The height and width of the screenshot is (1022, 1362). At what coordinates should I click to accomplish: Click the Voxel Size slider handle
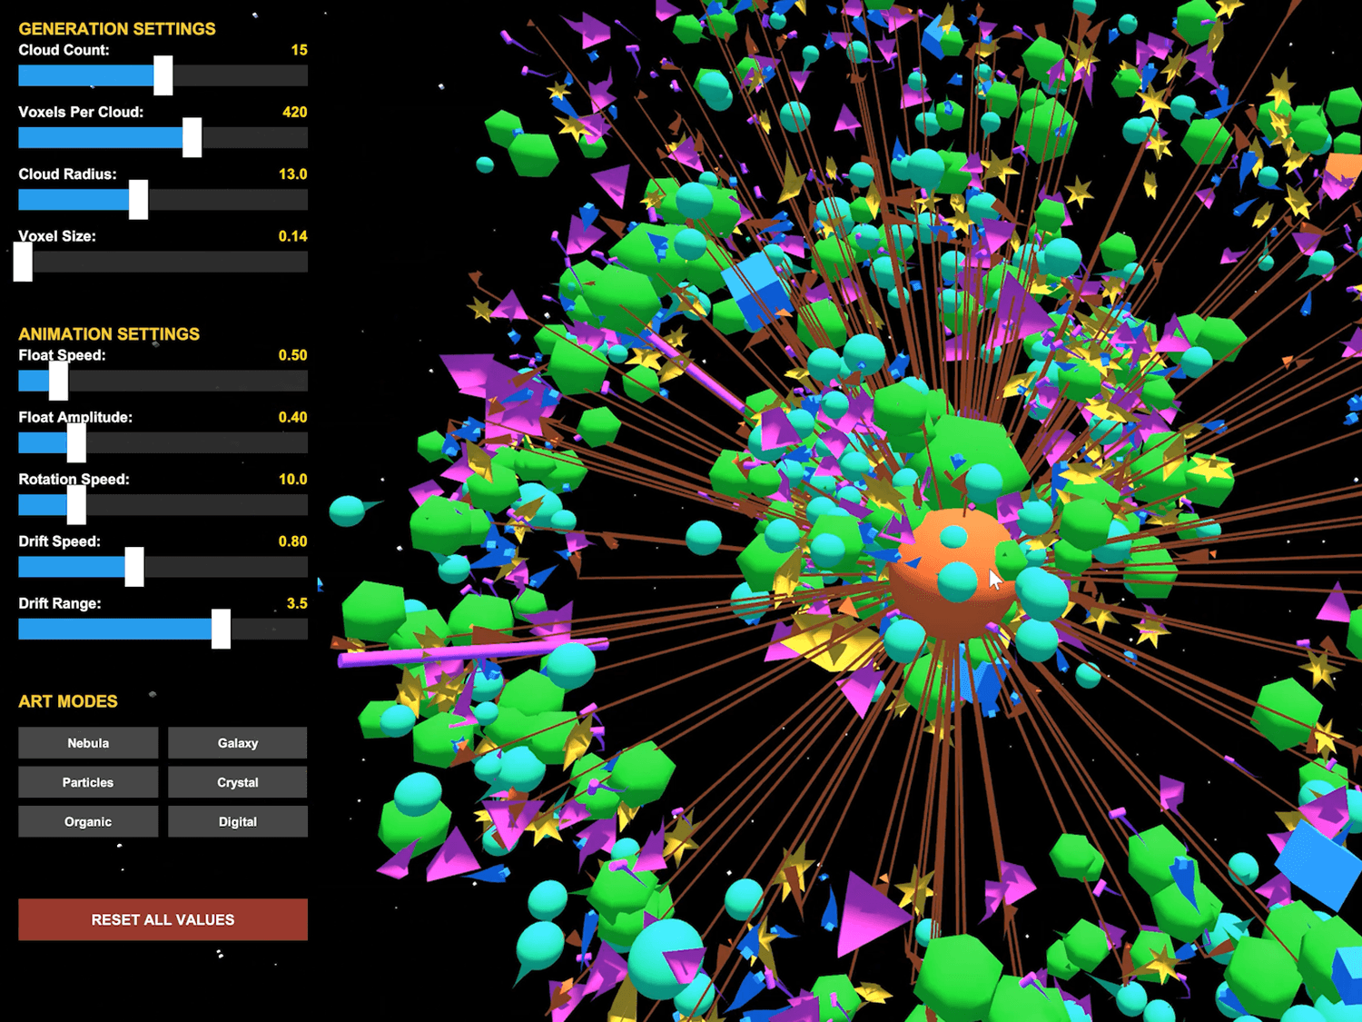(x=24, y=262)
